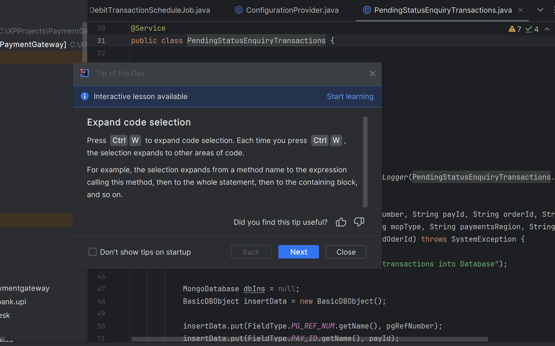Click the Next button
Viewport: 555px width, 346px height.
point(298,252)
